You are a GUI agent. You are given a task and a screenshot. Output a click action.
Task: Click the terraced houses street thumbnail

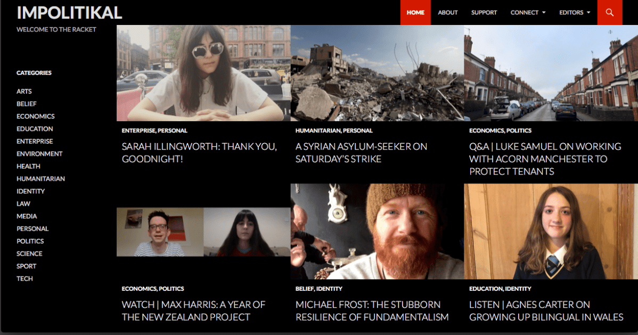pos(551,73)
